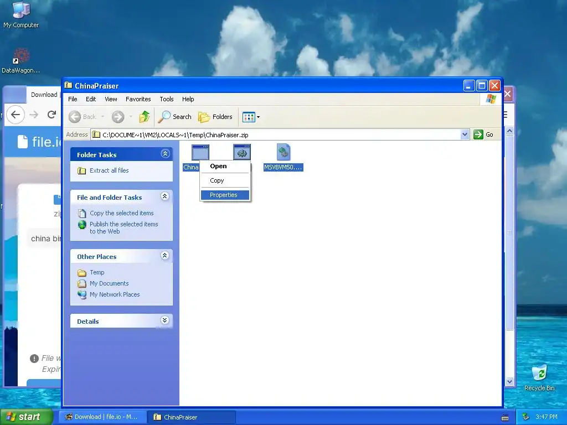The width and height of the screenshot is (567, 425).
Task: Click the Back toolbar button
Action: (83, 117)
